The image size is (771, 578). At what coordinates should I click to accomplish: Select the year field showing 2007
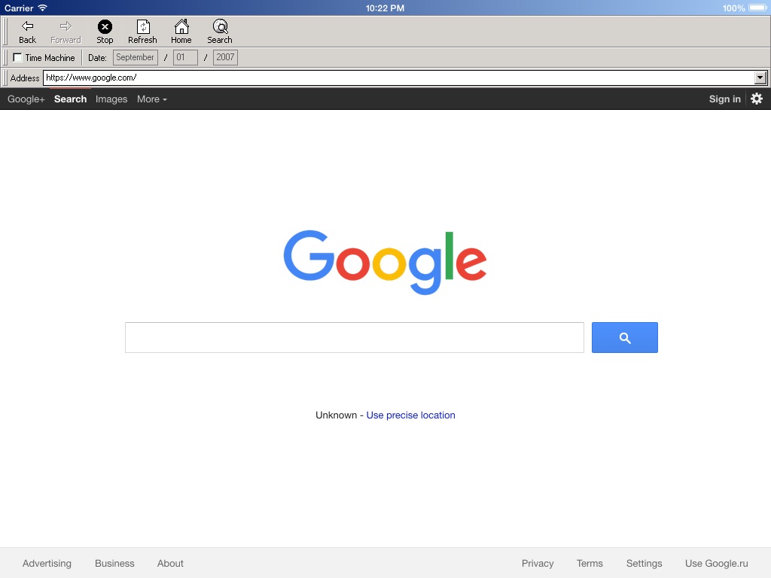click(225, 57)
